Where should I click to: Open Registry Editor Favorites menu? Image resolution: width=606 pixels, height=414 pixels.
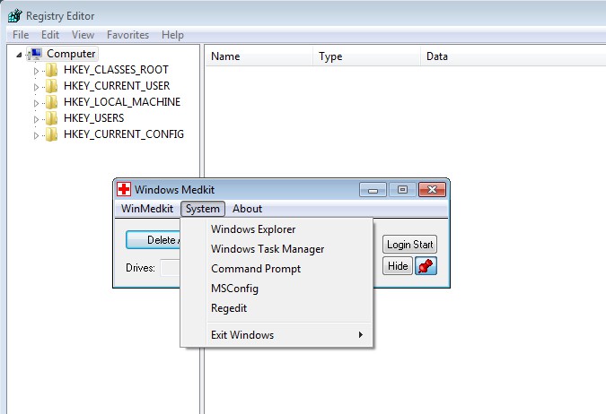point(127,35)
